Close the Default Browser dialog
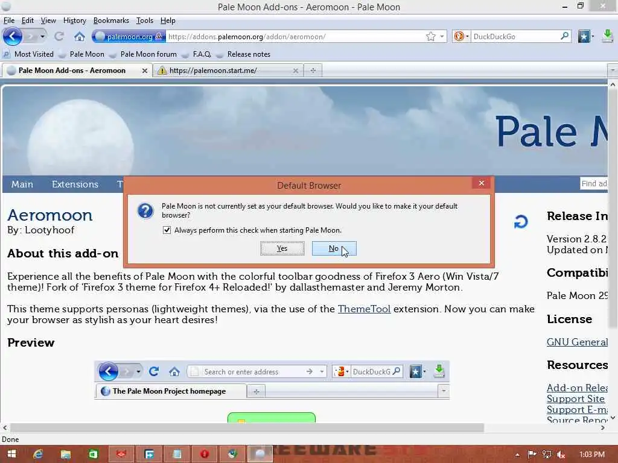Screen dimensions: 618x463 [x=481, y=183]
